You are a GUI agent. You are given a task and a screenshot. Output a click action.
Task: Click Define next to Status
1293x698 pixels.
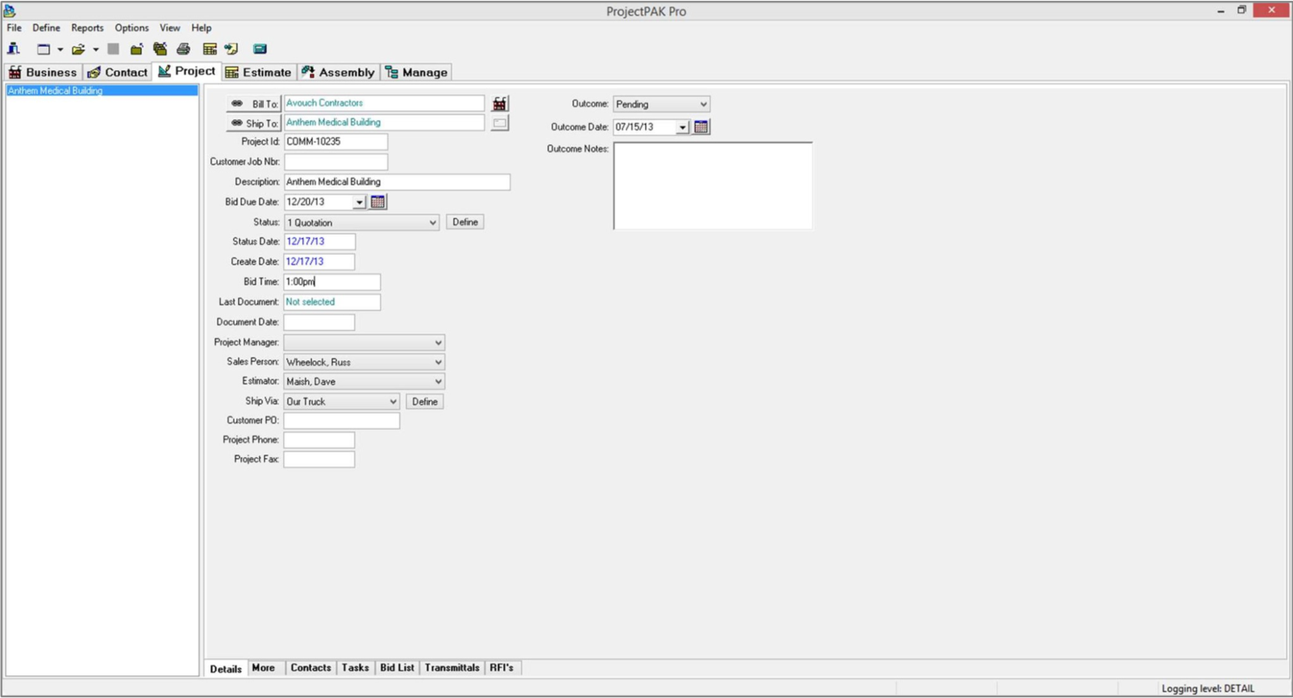(465, 221)
